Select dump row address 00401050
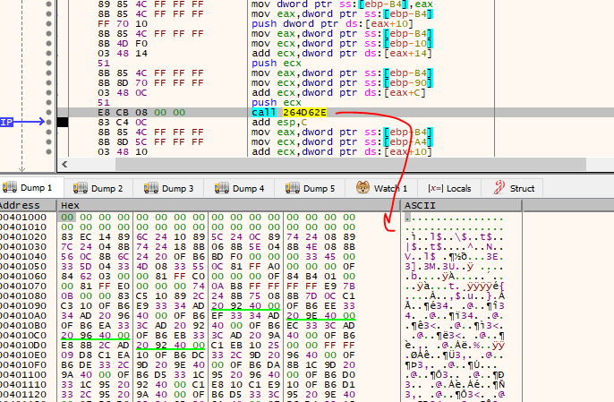The width and height of the screenshot is (614, 402). pos(23,267)
